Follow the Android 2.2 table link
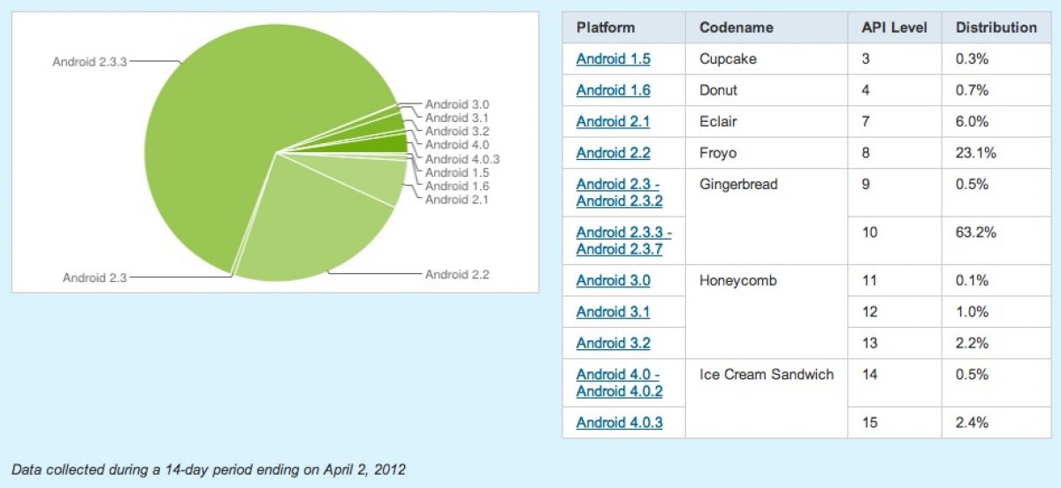This screenshot has height=488, width=1061. click(613, 153)
